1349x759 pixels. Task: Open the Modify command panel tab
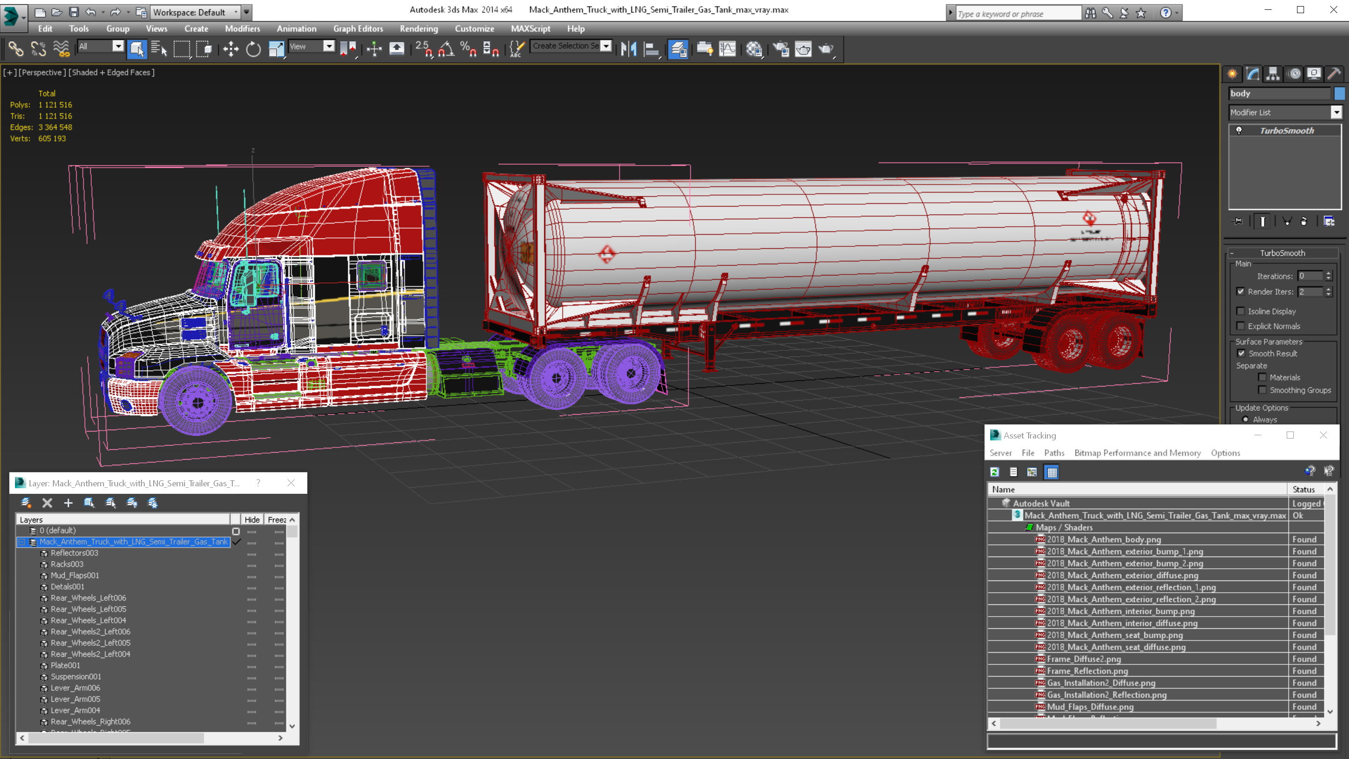click(1253, 74)
